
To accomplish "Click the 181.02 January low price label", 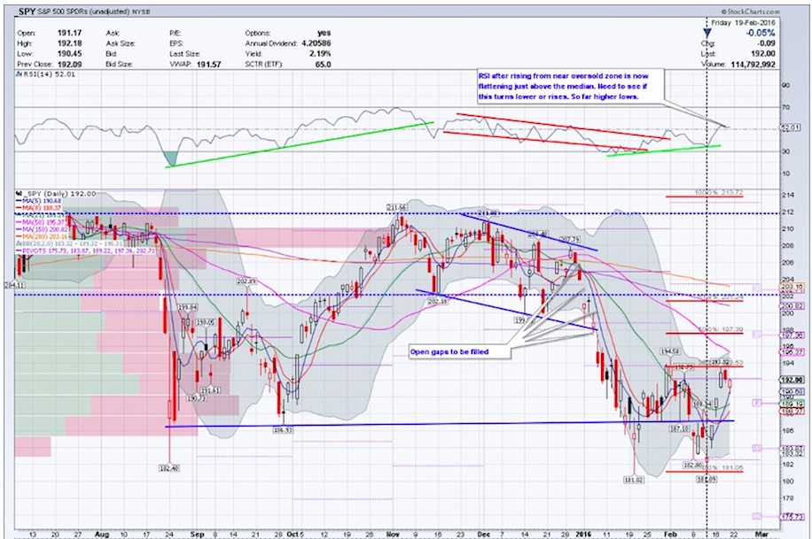I will click(x=635, y=480).
